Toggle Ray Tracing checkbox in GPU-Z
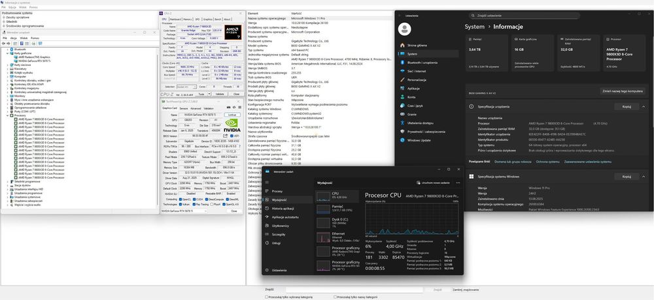The image size is (654, 300). (194, 204)
